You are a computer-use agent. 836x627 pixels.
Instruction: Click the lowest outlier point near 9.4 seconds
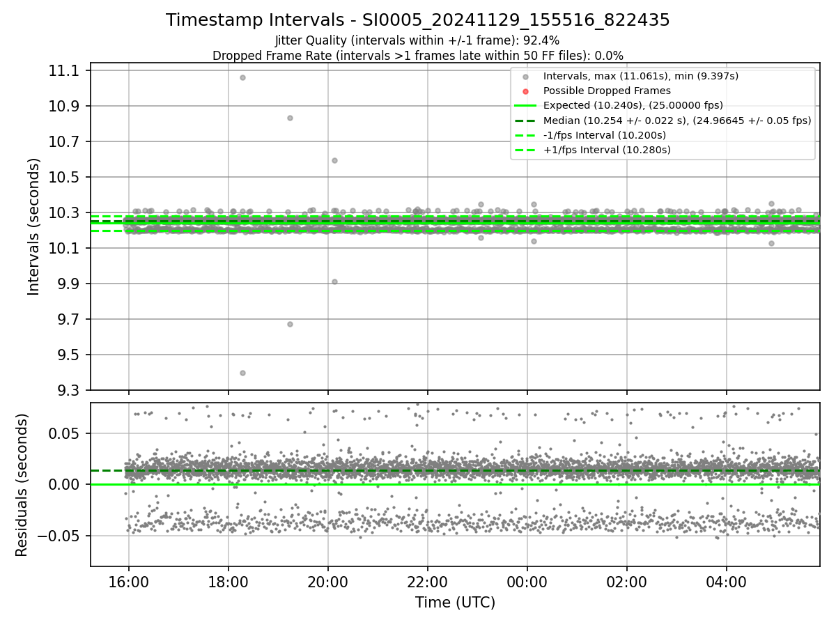[x=242, y=373]
